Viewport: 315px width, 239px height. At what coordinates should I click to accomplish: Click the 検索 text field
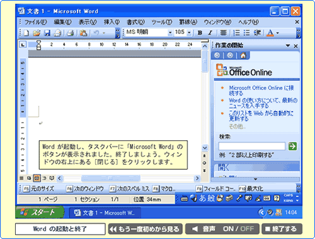click(x=252, y=146)
